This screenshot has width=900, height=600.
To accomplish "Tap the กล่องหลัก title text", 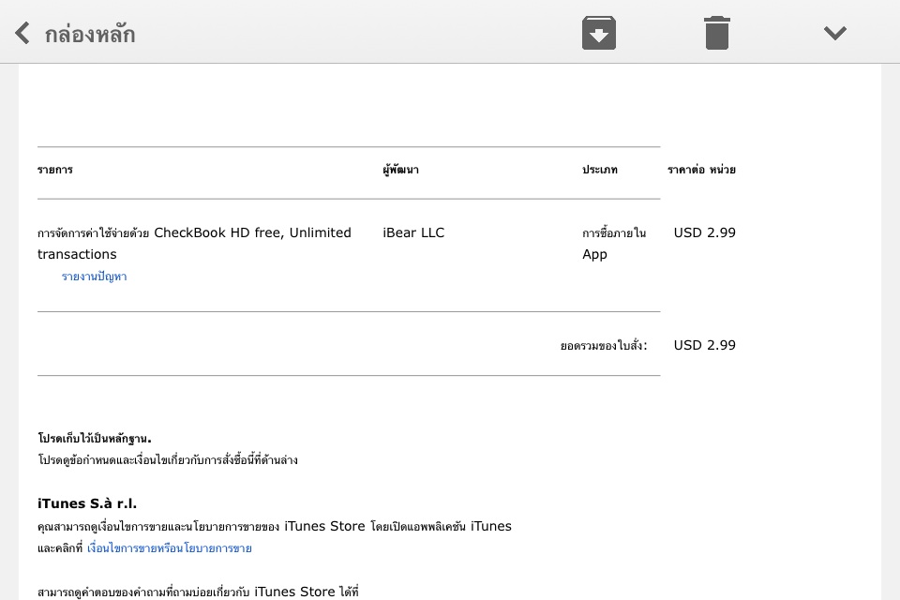I will (90, 34).
